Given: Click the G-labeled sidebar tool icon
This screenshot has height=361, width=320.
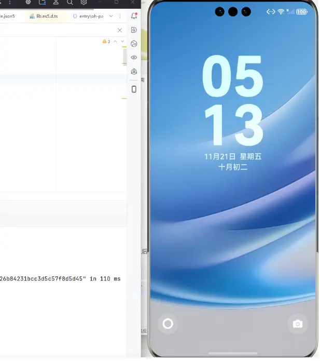Looking at the screenshot, I should pos(134,30).
